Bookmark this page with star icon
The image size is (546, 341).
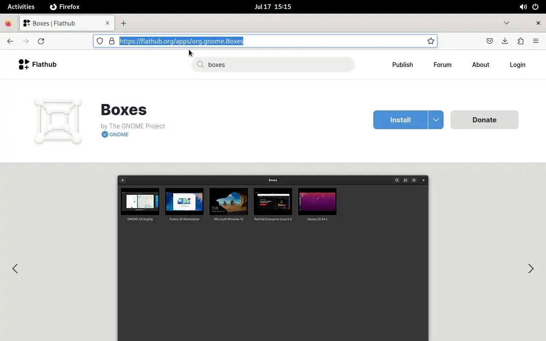point(431,41)
